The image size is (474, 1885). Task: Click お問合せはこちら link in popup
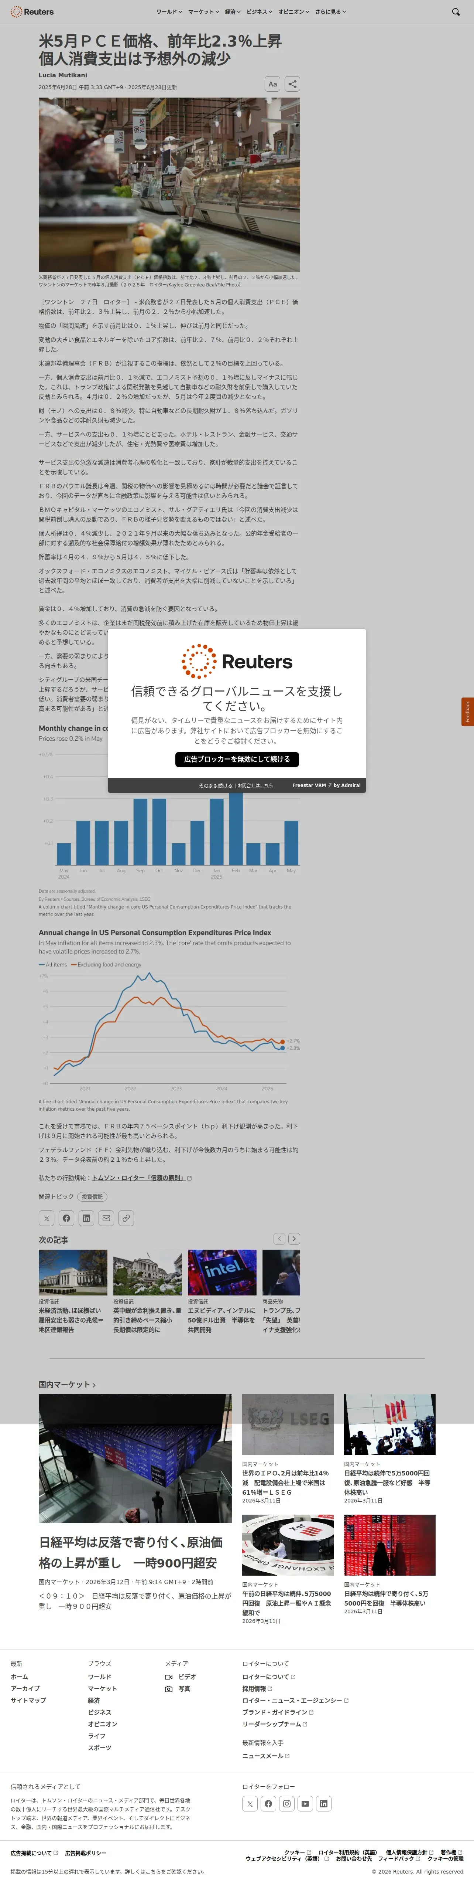tap(255, 785)
